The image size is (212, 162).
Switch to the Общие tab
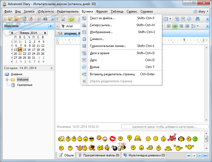pyautogui.click(x=66, y=155)
